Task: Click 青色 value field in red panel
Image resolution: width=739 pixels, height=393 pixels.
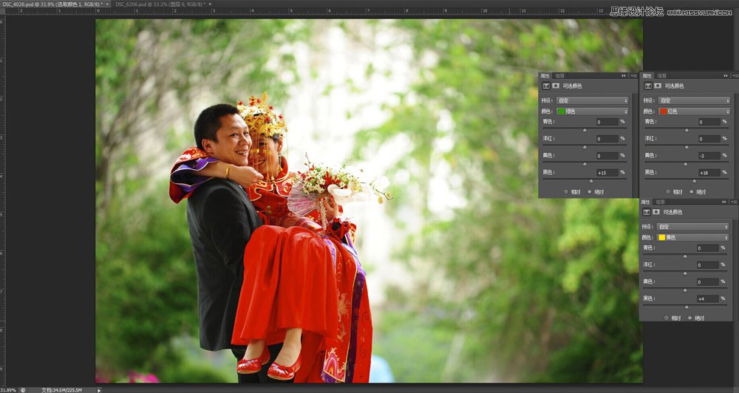Action: tap(709, 122)
